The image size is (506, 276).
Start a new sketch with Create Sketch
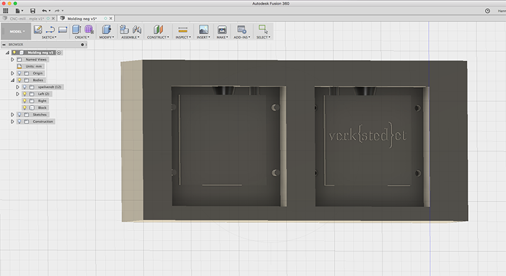click(38, 30)
